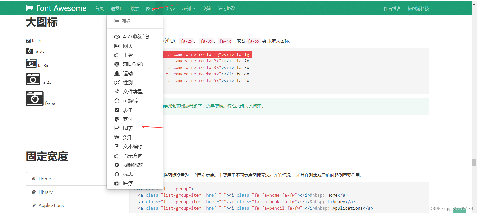This screenshot has width=477, height=213.
Task: Click the accessibility icon beside 辅助功能
Action: coord(117,64)
